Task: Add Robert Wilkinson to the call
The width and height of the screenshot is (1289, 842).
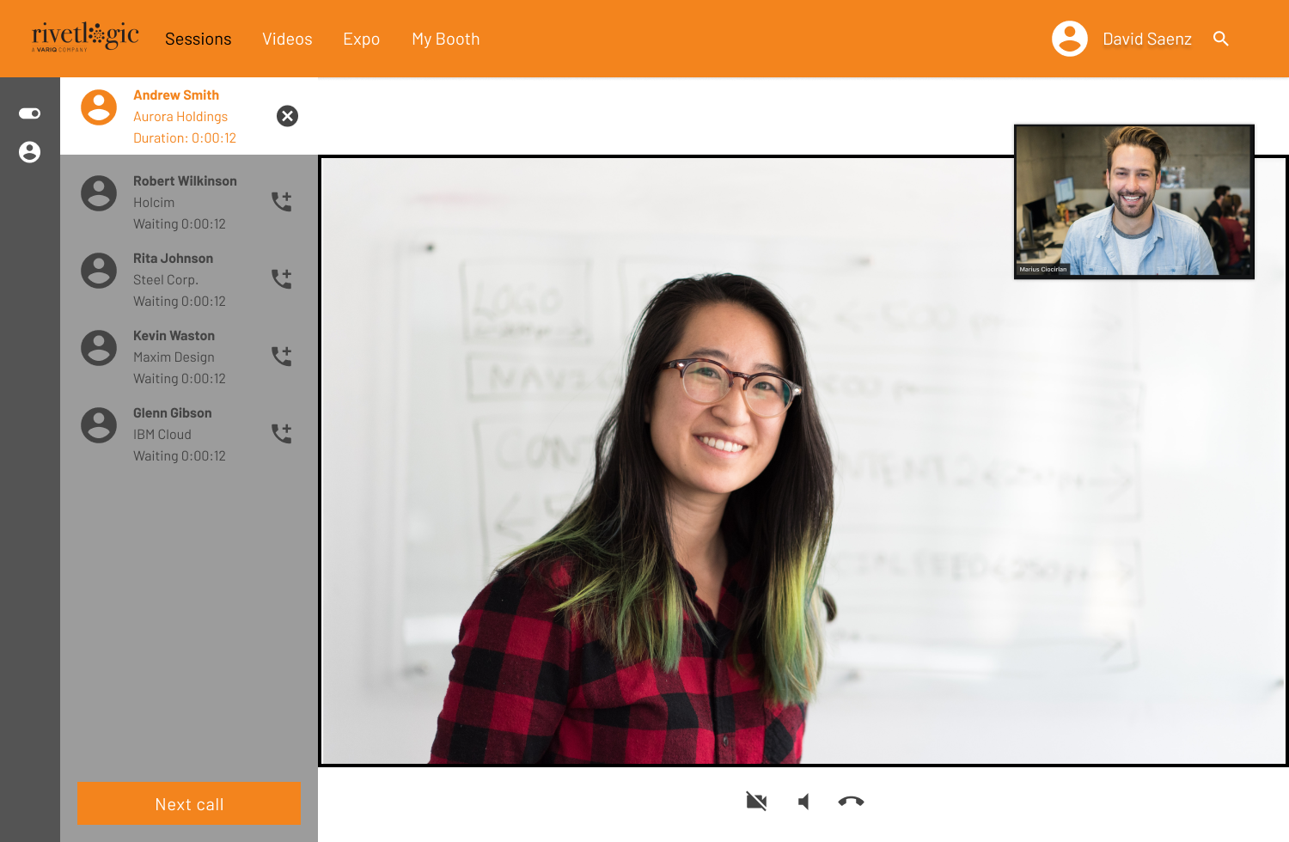Action: (x=282, y=201)
